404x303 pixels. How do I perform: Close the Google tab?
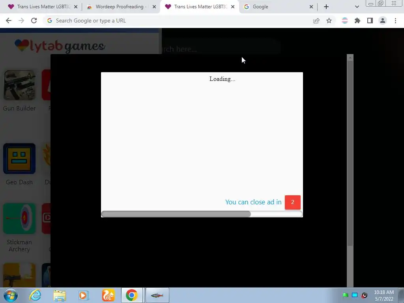pyautogui.click(x=311, y=7)
